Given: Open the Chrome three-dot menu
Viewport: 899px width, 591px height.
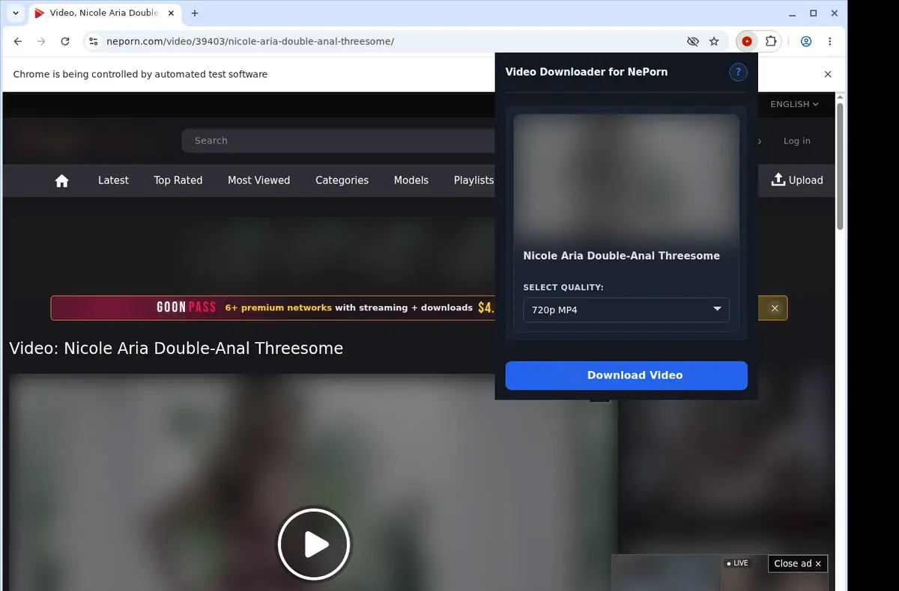Looking at the screenshot, I should click(829, 42).
